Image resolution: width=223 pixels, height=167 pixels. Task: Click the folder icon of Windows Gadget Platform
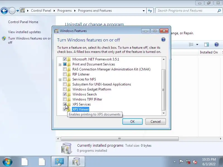(x=69, y=89)
